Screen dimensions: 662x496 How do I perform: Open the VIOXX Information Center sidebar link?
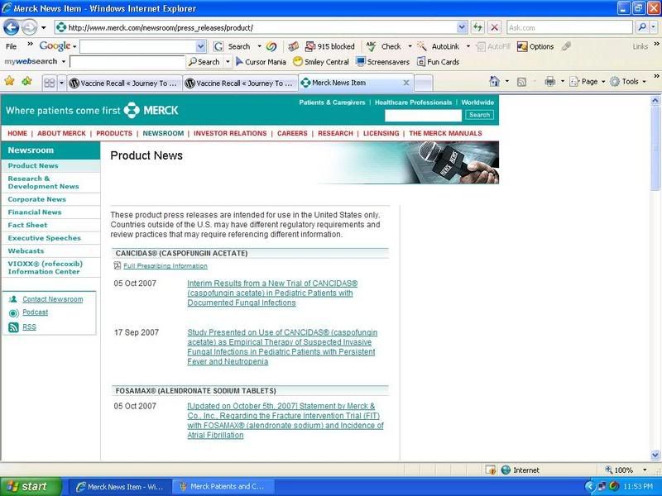(46, 267)
